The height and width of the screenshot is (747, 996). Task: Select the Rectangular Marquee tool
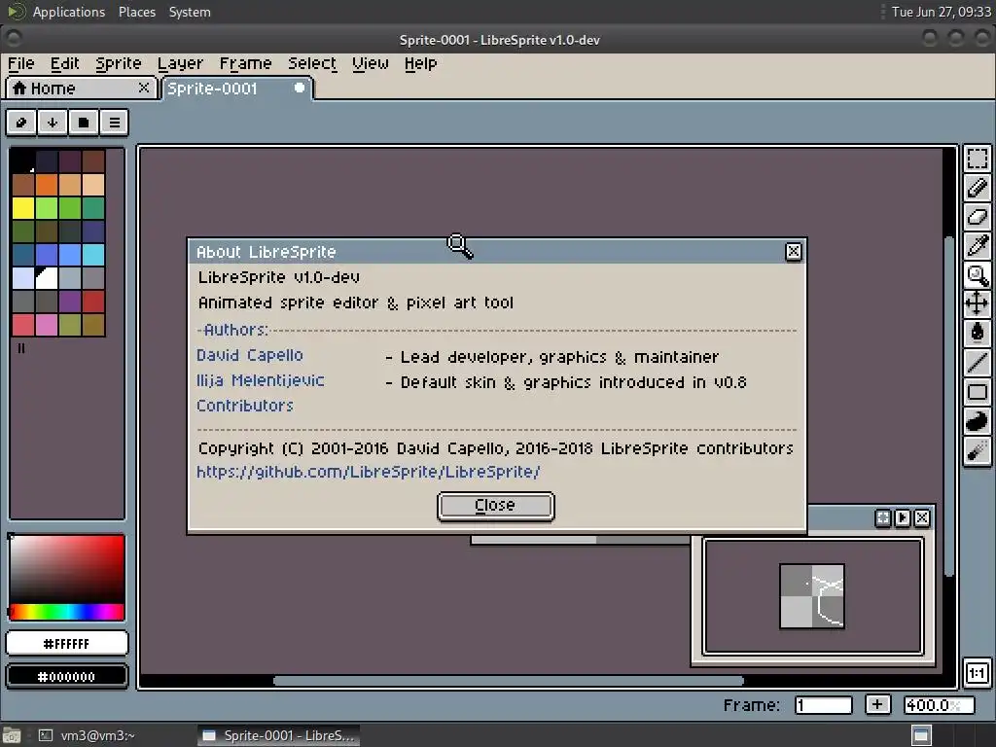(978, 159)
